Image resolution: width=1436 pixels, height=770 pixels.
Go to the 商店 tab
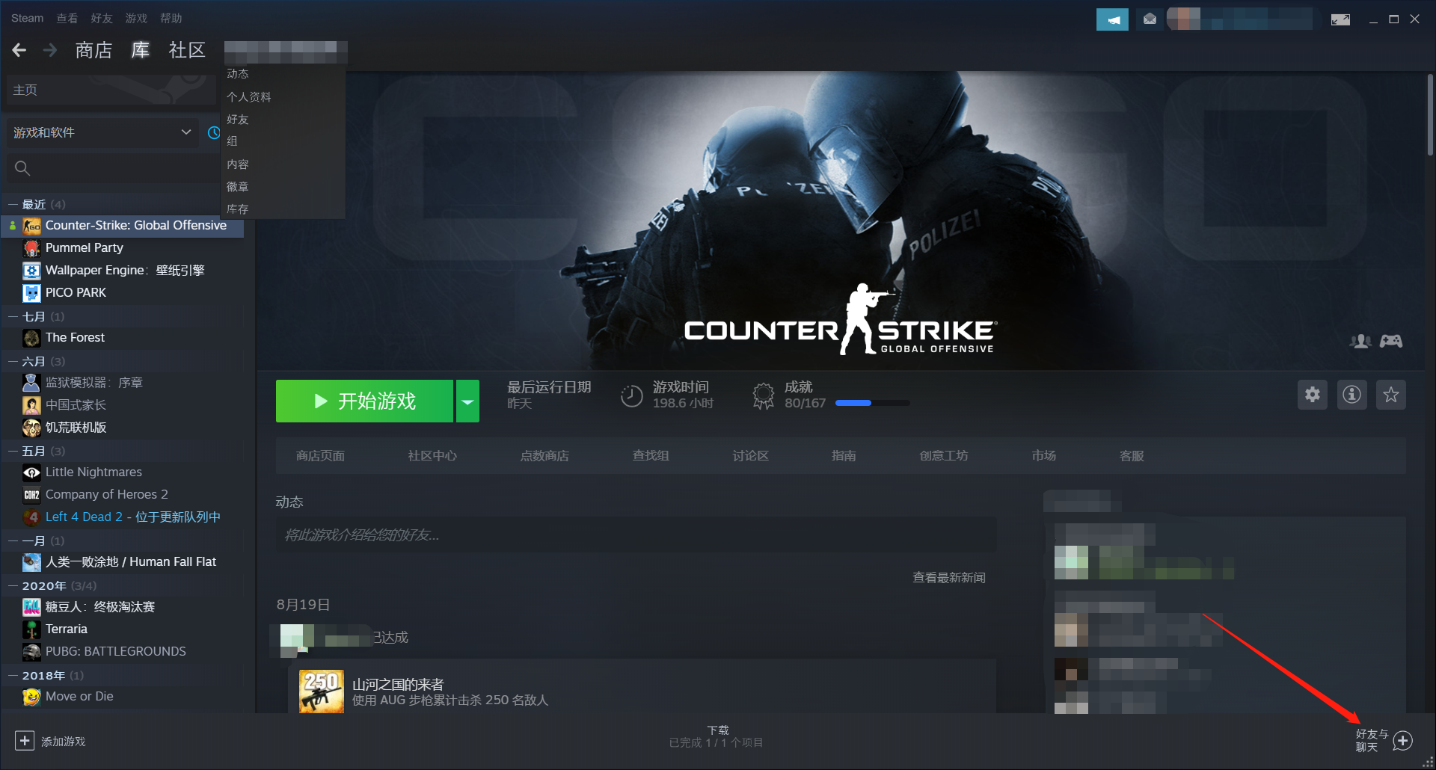(93, 50)
